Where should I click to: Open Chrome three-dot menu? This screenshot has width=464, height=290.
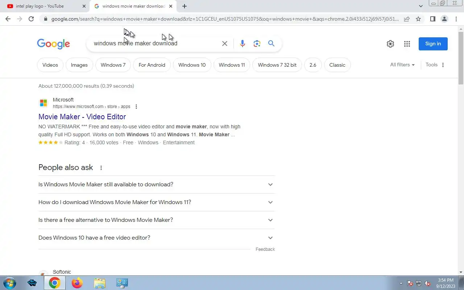point(456,19)
